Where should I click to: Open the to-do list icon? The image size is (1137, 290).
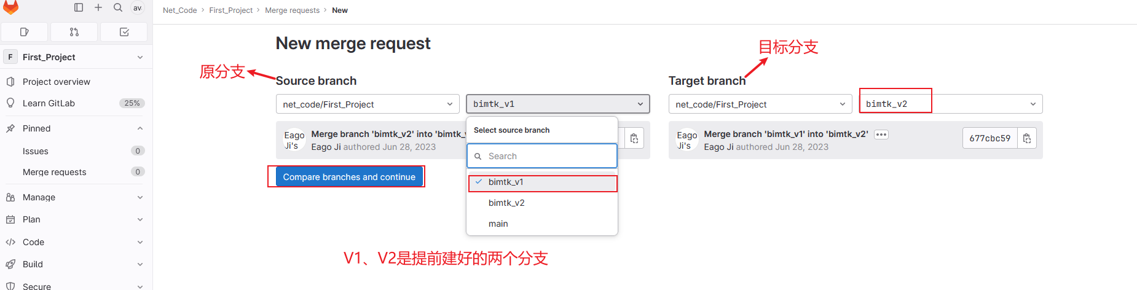[124, 32]
